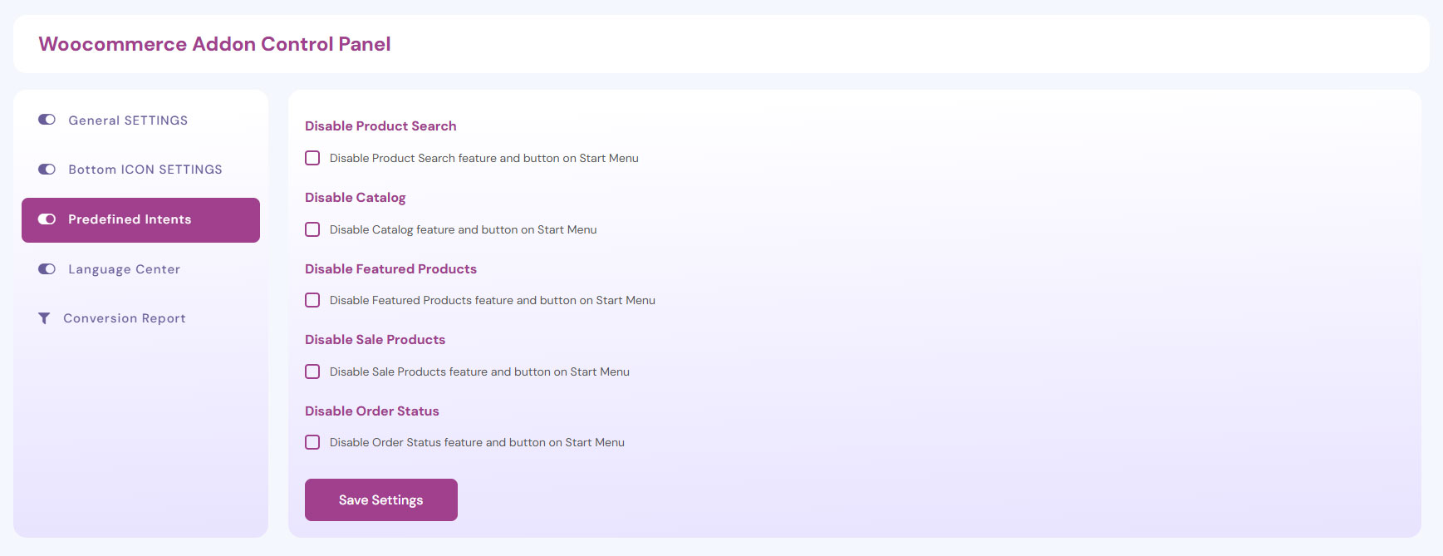Select the Predefined Intents tab text

130,219
